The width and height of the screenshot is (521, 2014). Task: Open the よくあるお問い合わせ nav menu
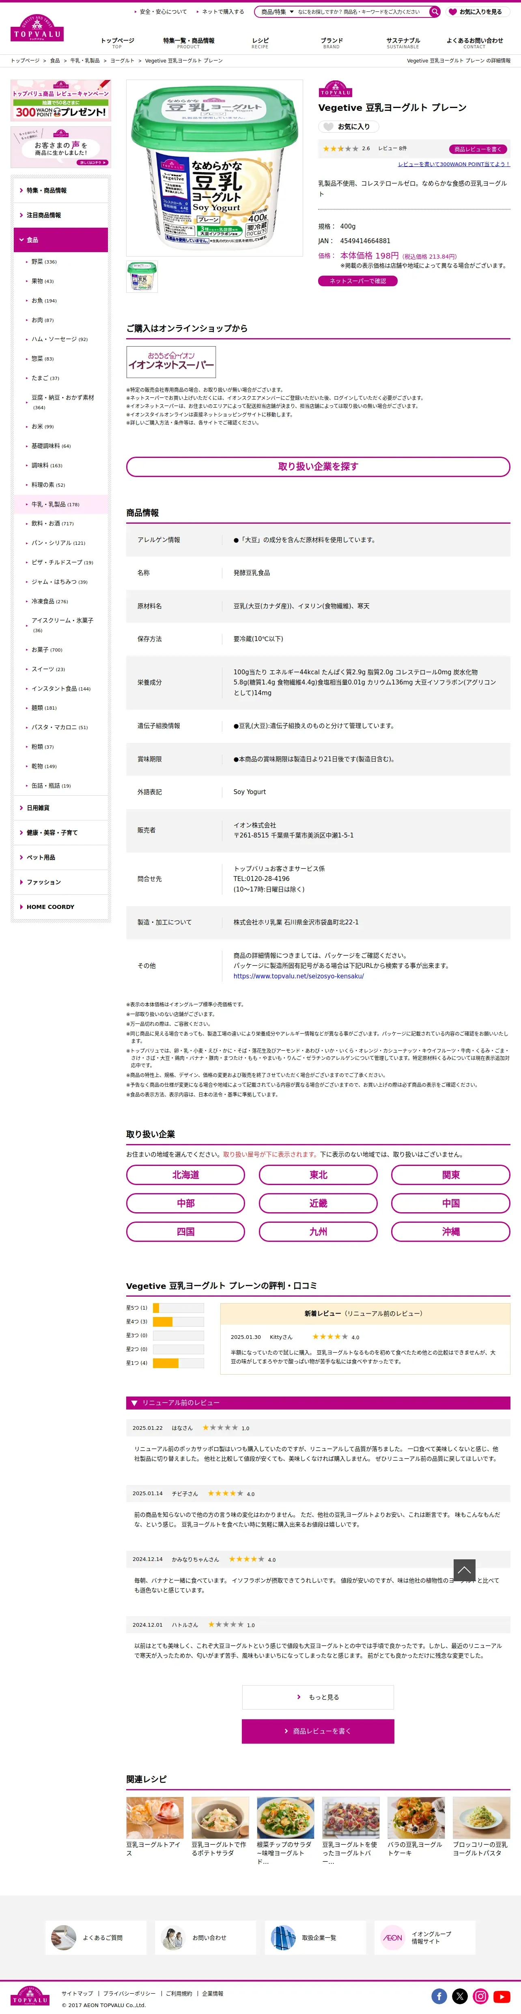(x=474, y=43)
